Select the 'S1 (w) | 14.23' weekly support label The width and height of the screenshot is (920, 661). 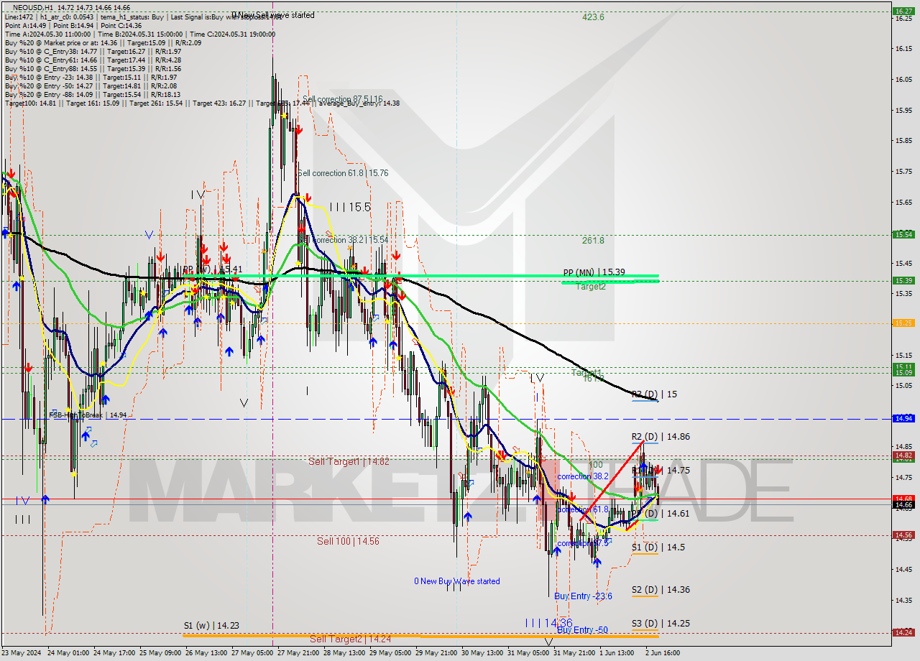(211, 626)
